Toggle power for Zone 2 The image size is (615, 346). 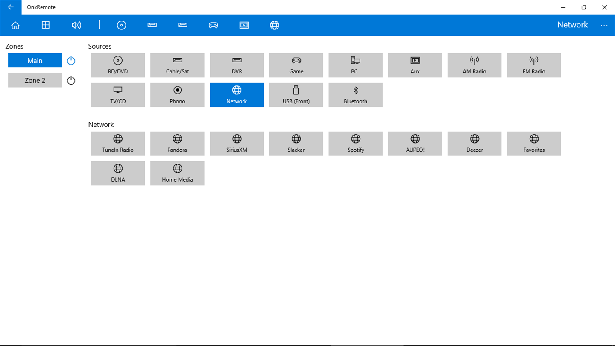pyautogui.click(x=71, y=80)
